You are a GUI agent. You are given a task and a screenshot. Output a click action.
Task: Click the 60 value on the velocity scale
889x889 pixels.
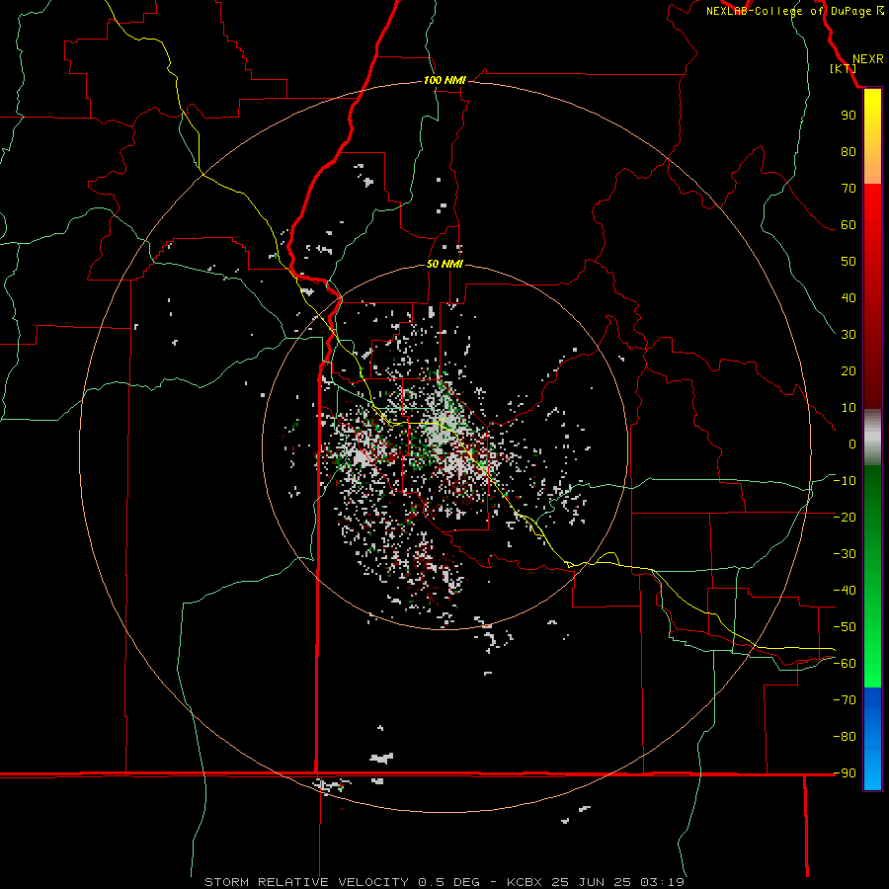coord(849,224)
